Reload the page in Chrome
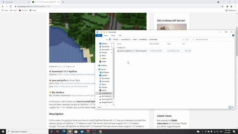238x134 pixels. tap(11, 7)
